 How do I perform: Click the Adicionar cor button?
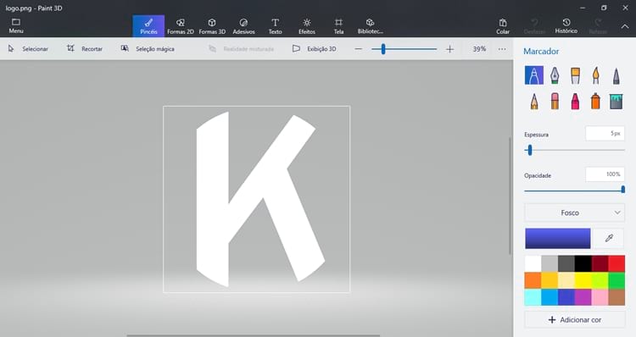(574, 319)
